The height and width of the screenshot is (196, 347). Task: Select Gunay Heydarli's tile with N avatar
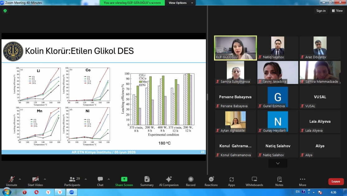point(278,122)
